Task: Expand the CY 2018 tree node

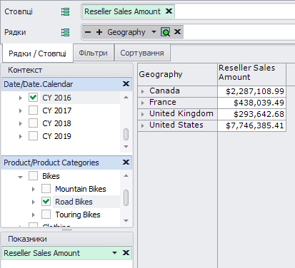Action: [21, 123]
